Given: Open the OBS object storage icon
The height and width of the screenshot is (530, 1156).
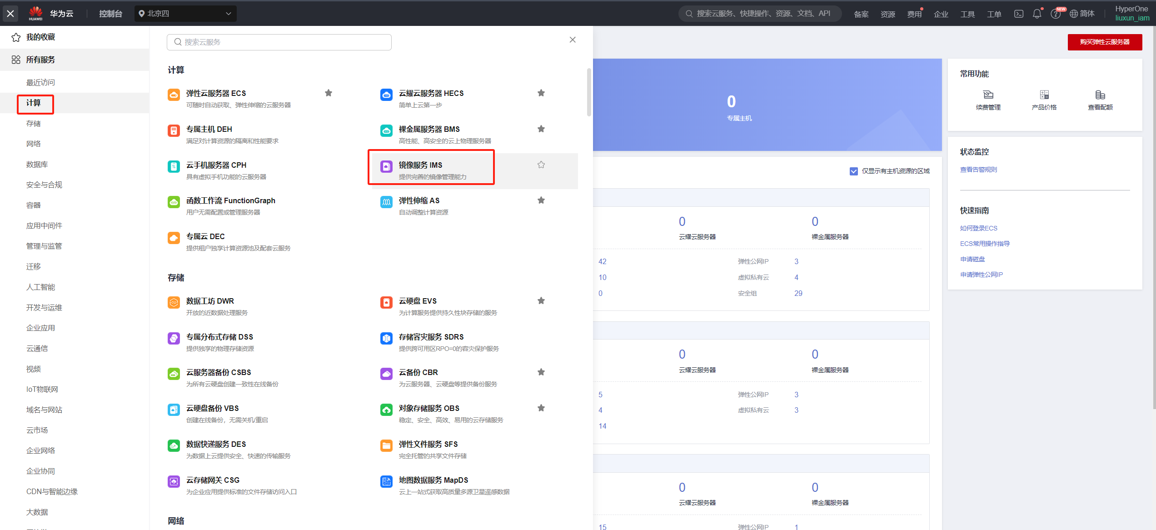Looking at the screenshot, I should pyautogui.click(x=386, y=410).
